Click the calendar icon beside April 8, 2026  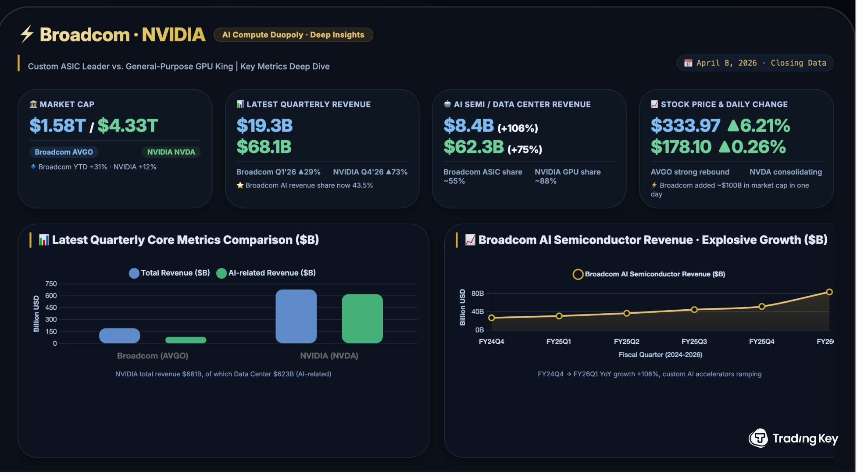pos(688,63)
